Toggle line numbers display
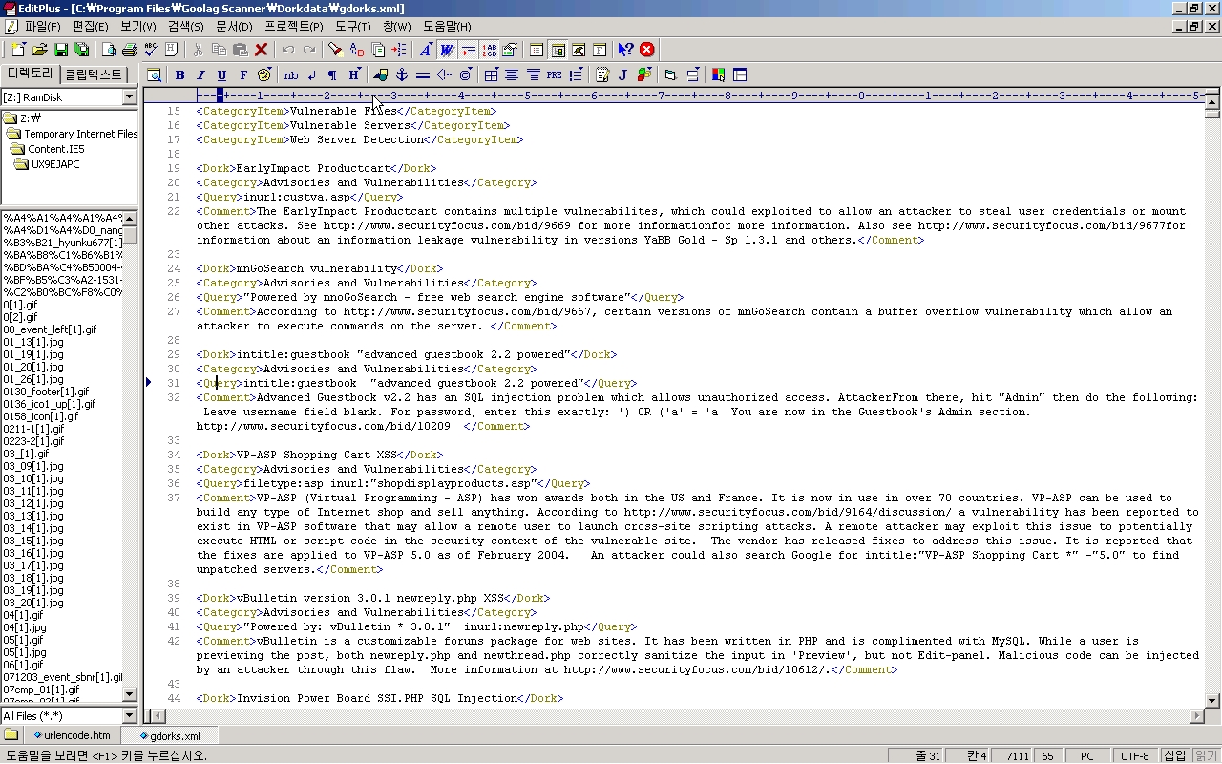The height and width of the screenshot is (764, 1222). tap(490, 50)
